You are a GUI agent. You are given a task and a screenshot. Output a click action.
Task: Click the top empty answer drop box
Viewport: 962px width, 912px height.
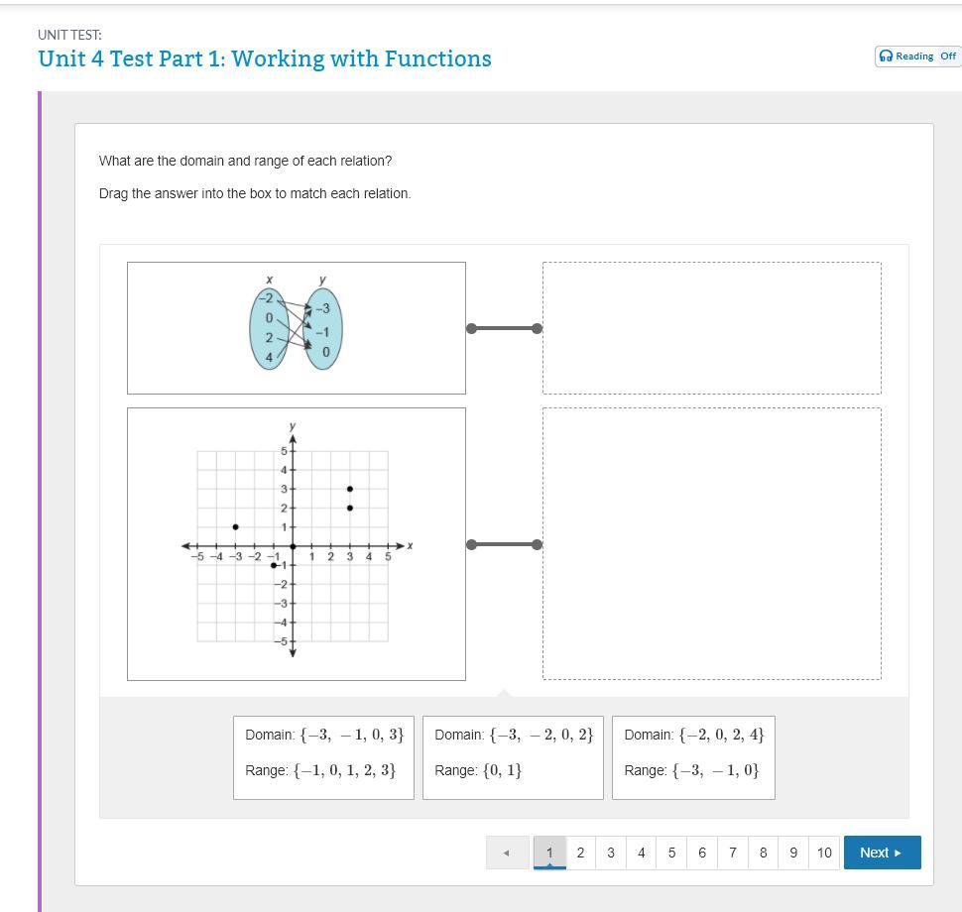pyautogui.click(x=711, y=328)
